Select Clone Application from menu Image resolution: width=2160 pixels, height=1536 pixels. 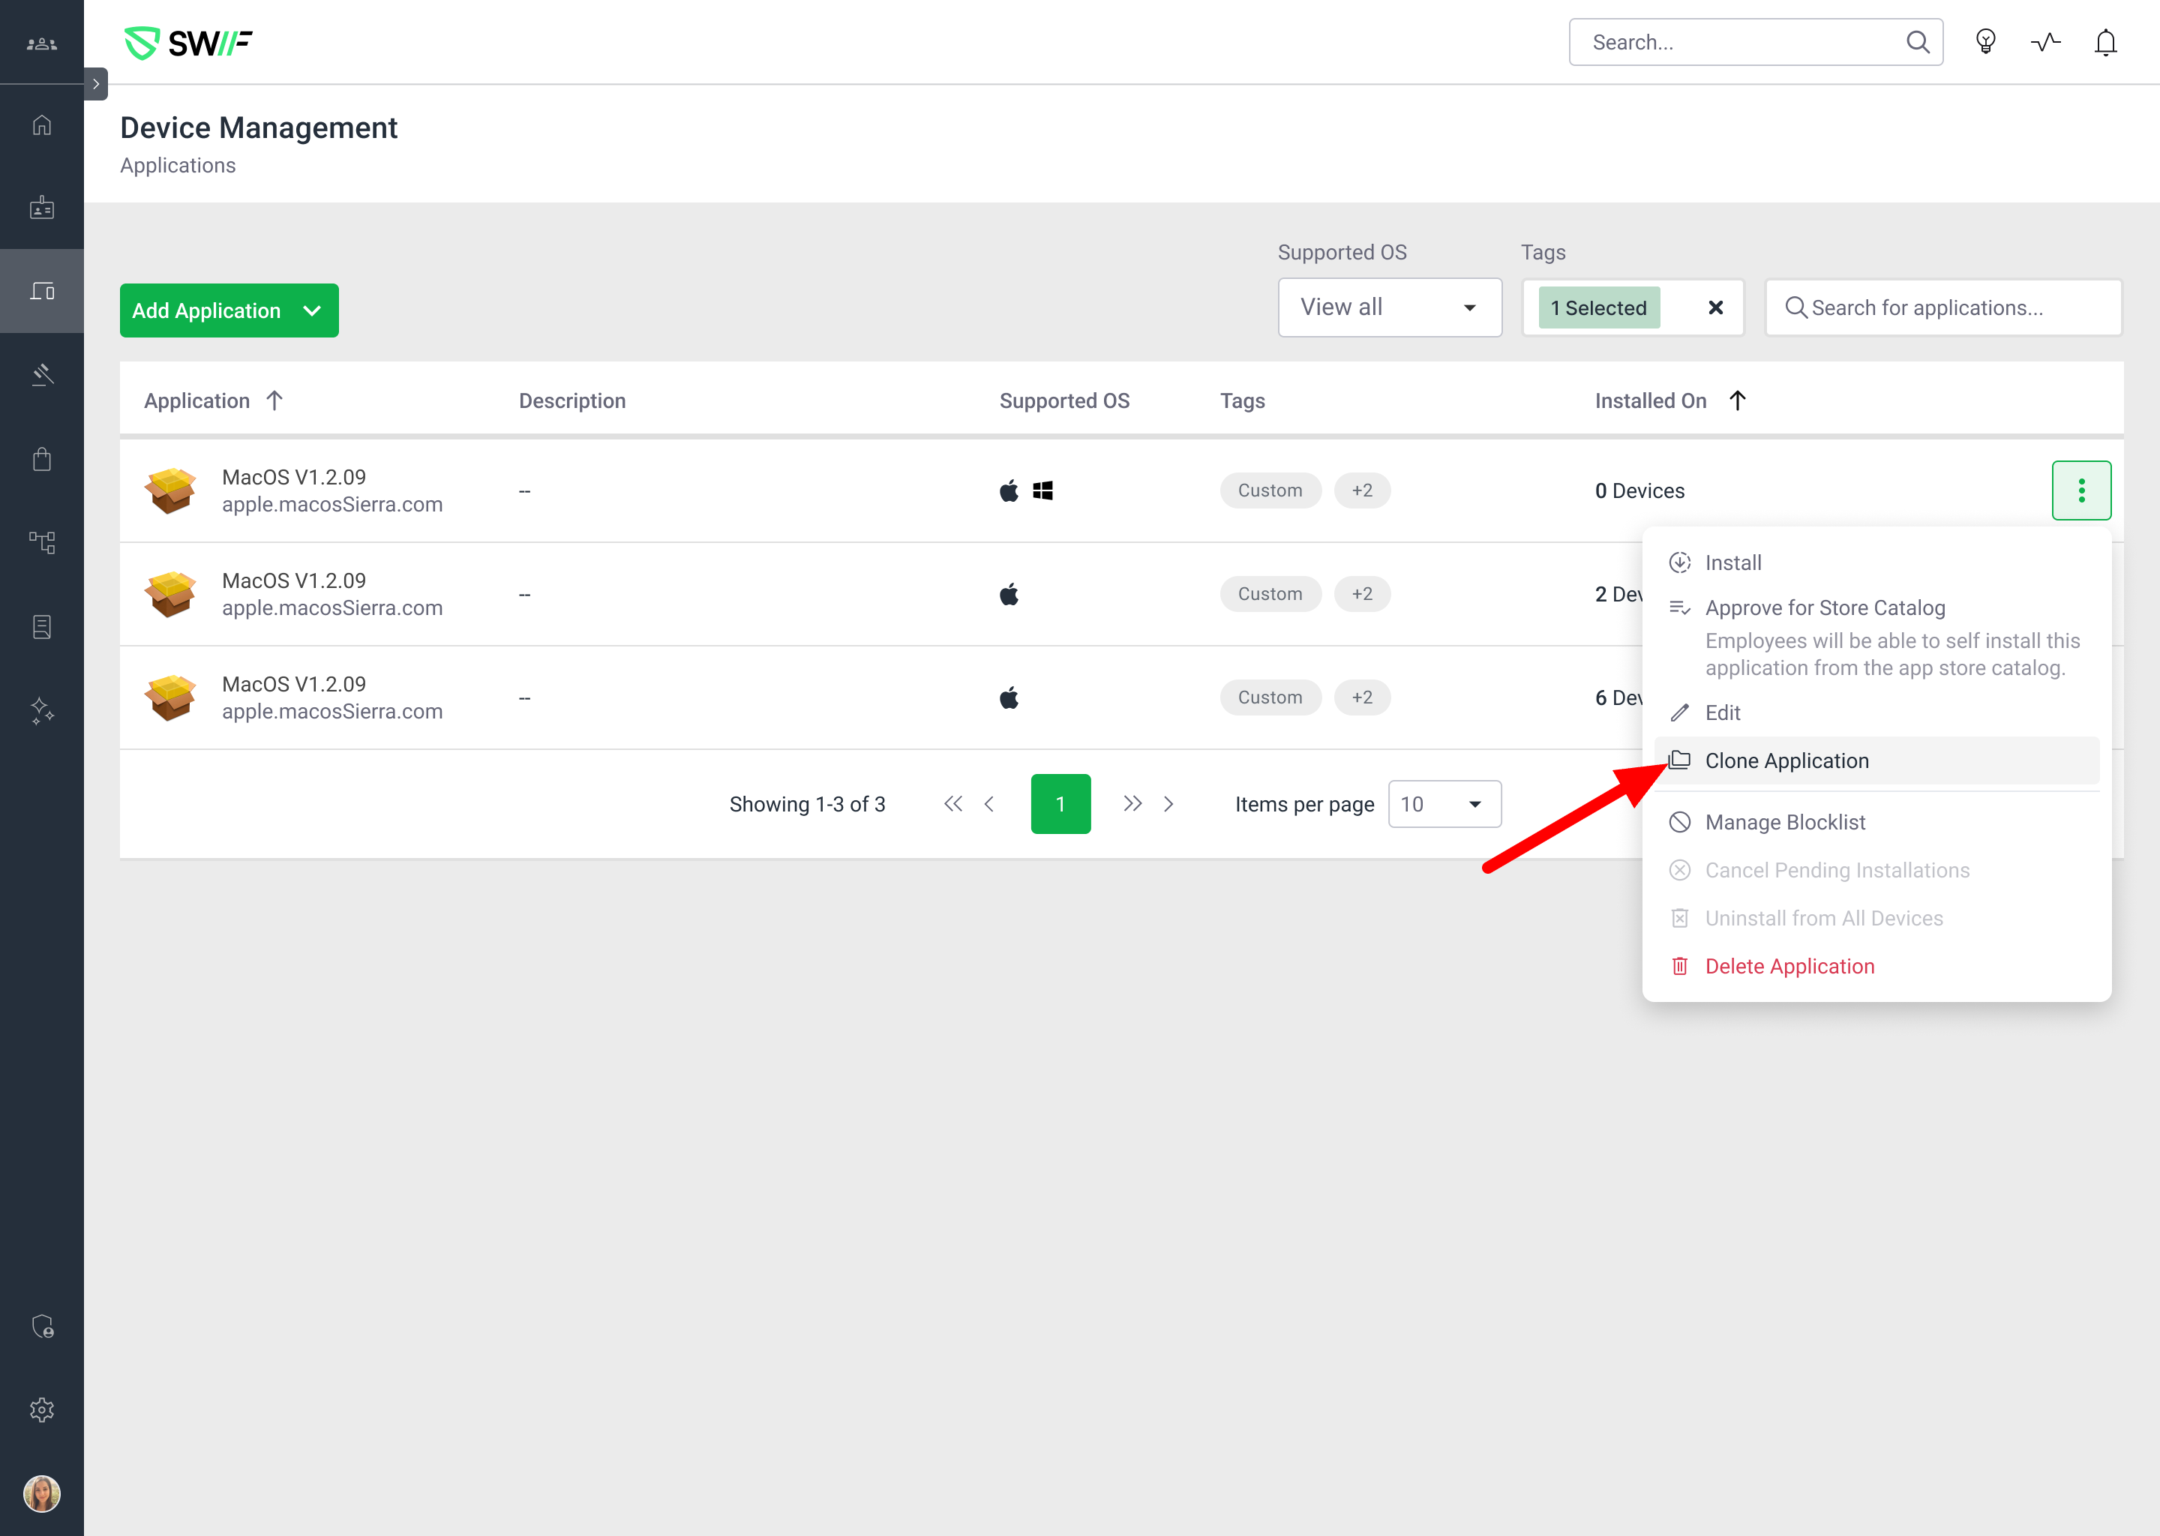1786,760
